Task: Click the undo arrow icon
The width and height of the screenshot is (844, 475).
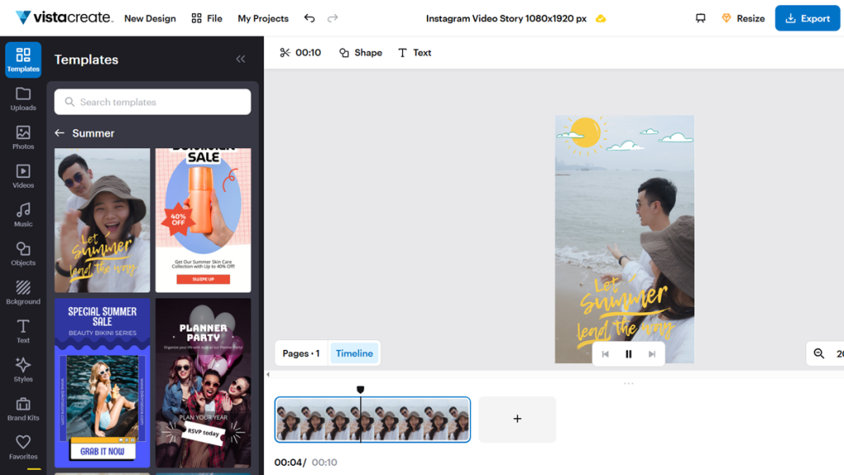Action: pos(309,18)
